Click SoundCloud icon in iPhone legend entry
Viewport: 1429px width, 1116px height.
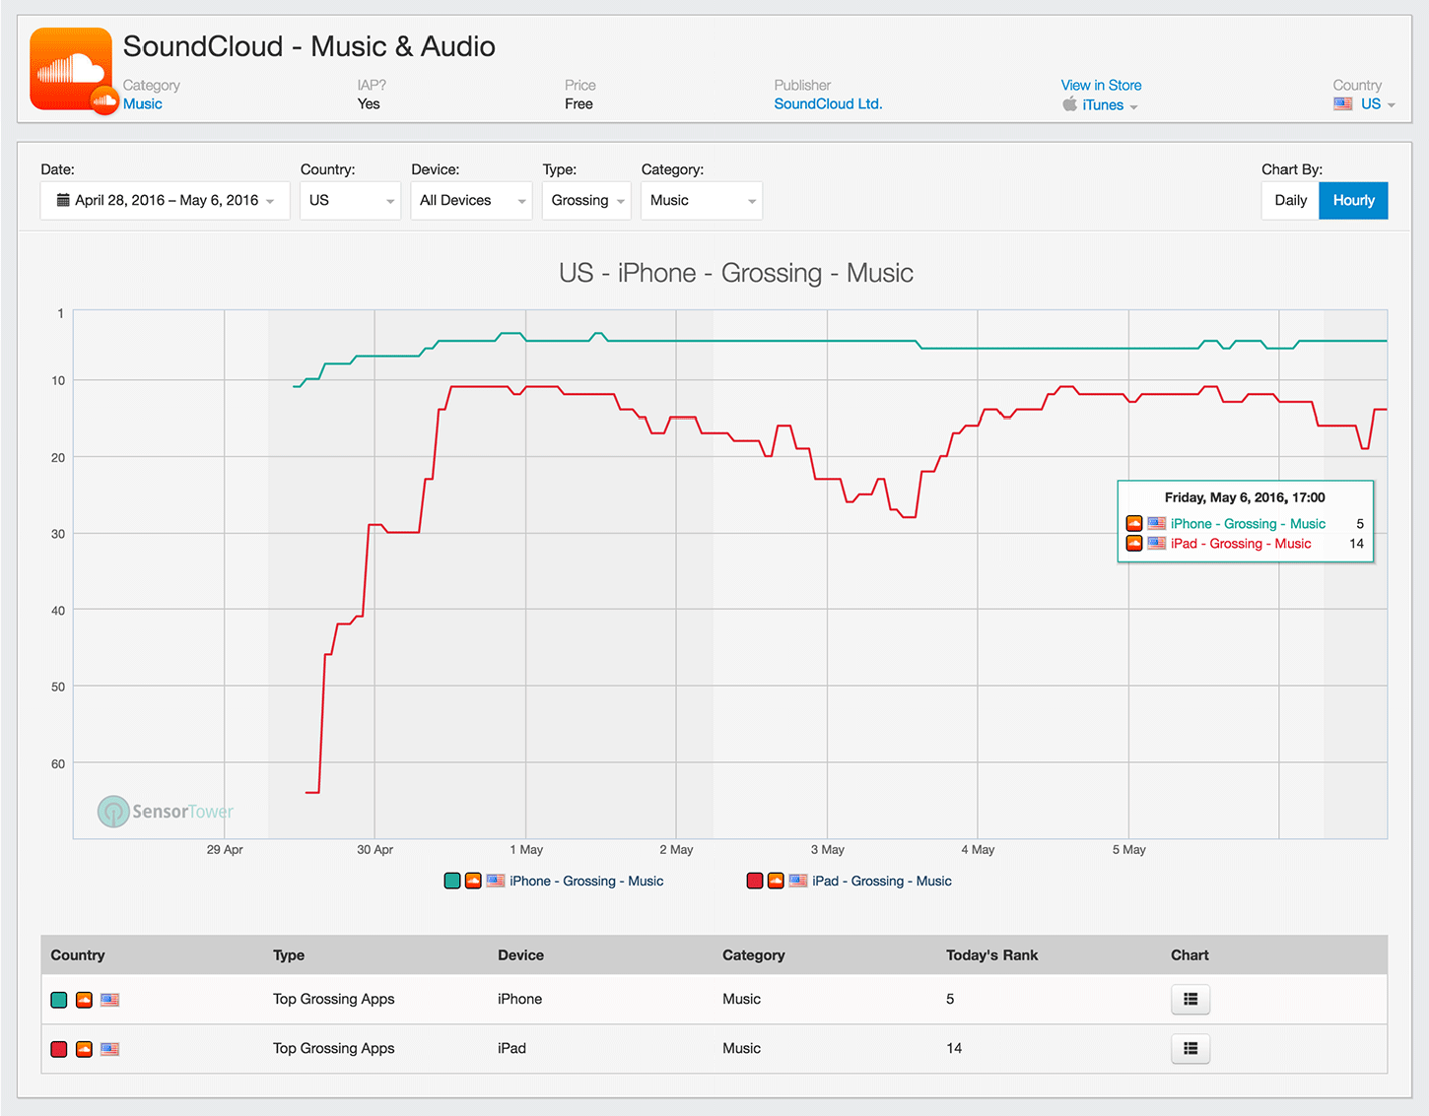click(x=473, y=881)
